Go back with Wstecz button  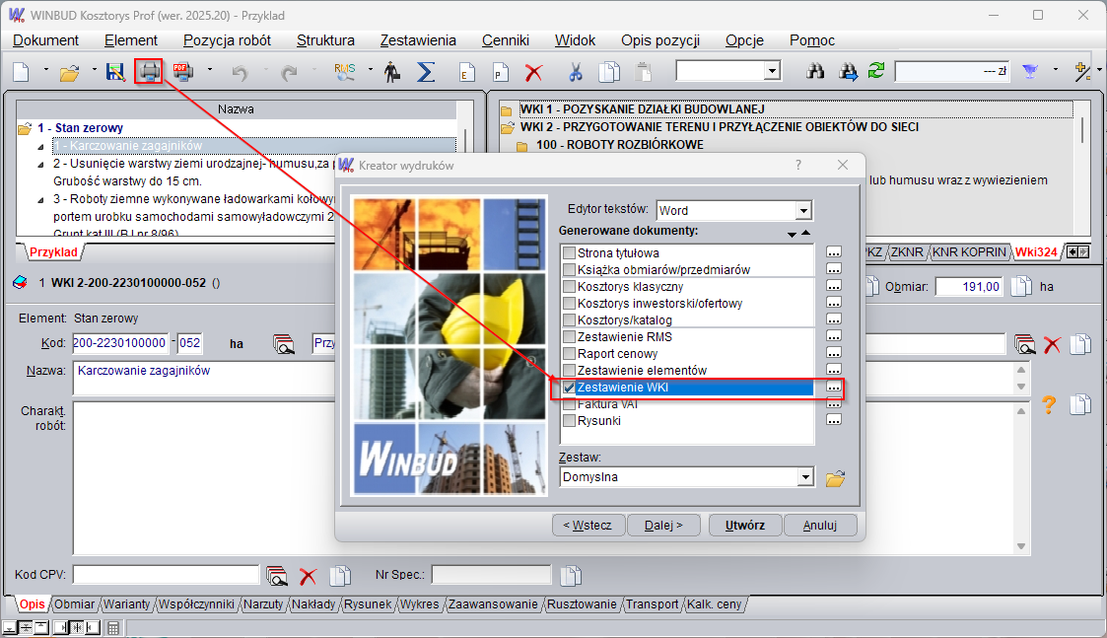coord(588,526)
